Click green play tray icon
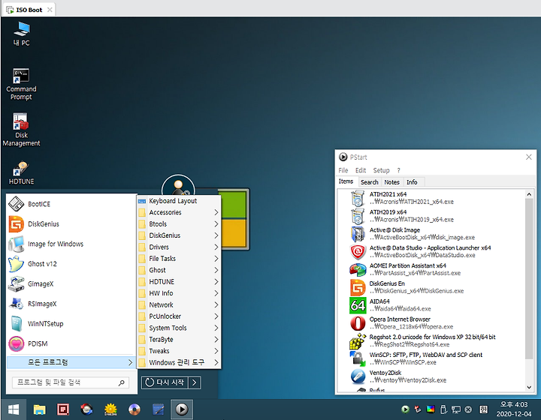Screen dimensions: 541x420 [x=406, y=409]
